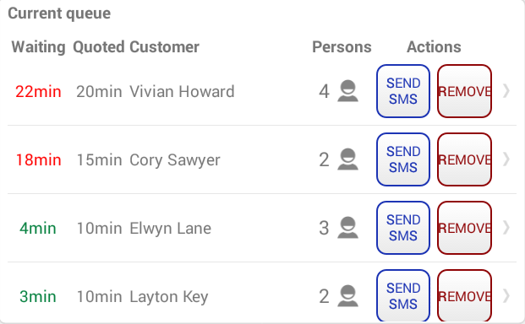Open Cory Sawyer details with chevron arrow
525x324 pixels.
pyautogui.click(x=506, y=159)
